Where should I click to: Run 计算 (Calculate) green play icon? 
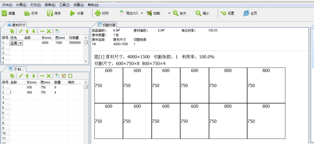point(72,13)
